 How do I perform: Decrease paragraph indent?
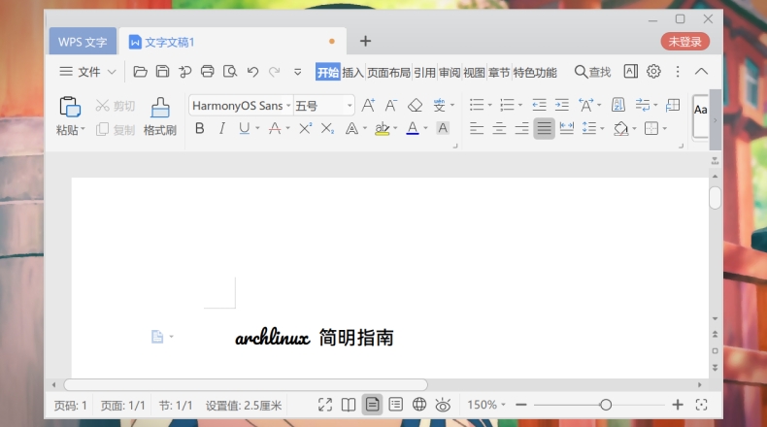point(539,105)
